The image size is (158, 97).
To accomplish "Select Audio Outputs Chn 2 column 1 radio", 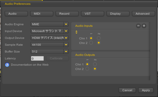I will [x=87, y=69].
